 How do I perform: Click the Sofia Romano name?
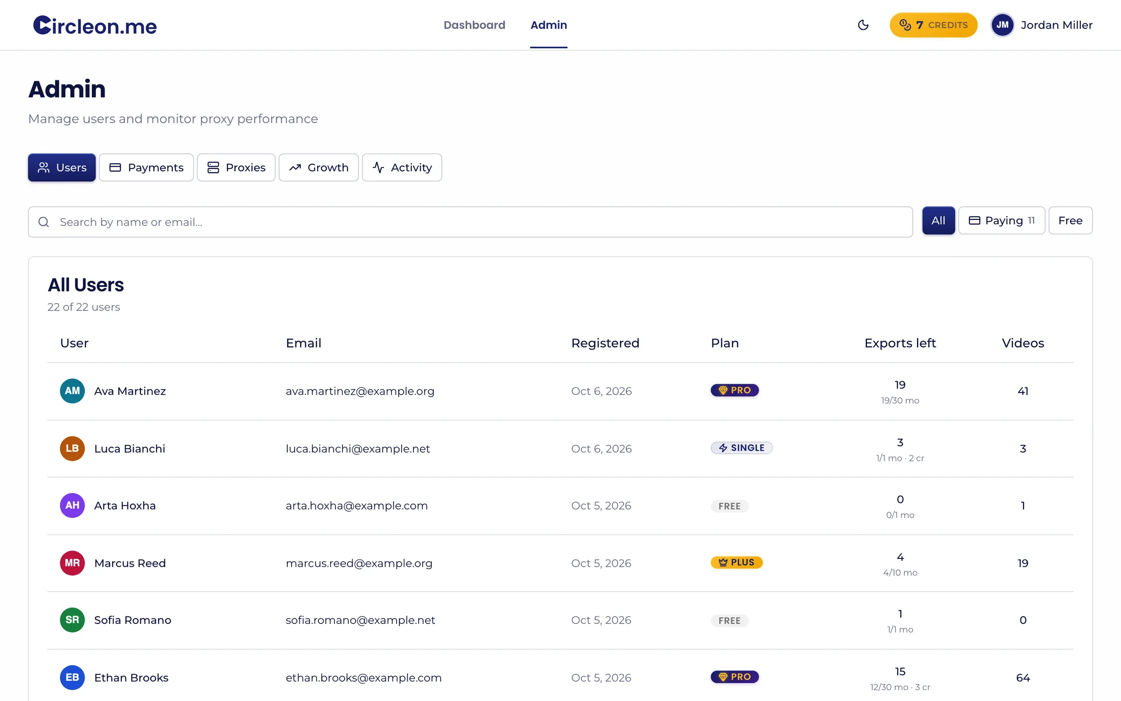coord(133,620)
